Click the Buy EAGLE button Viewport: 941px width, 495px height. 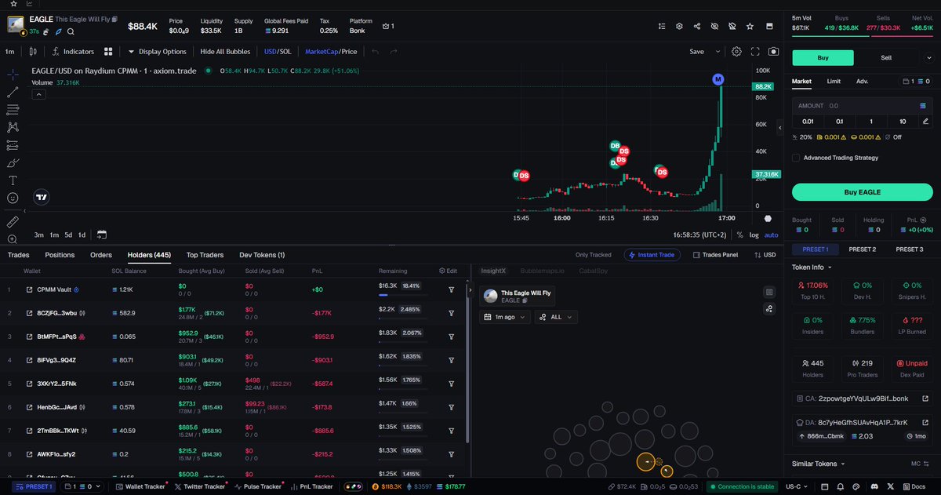click(x=862, y=192)
